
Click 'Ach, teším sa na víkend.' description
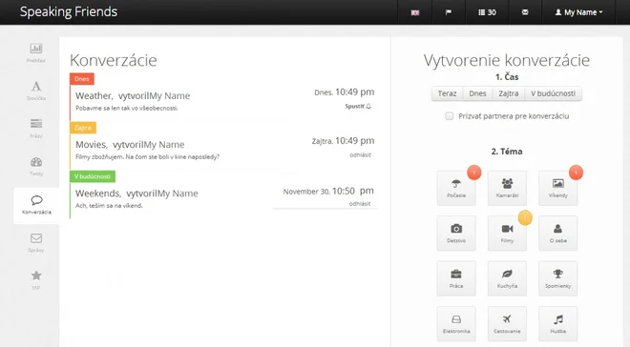pyautogui.click(x=109, y=205)
